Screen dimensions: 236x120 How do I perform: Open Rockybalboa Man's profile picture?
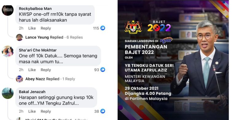point(8,10)
